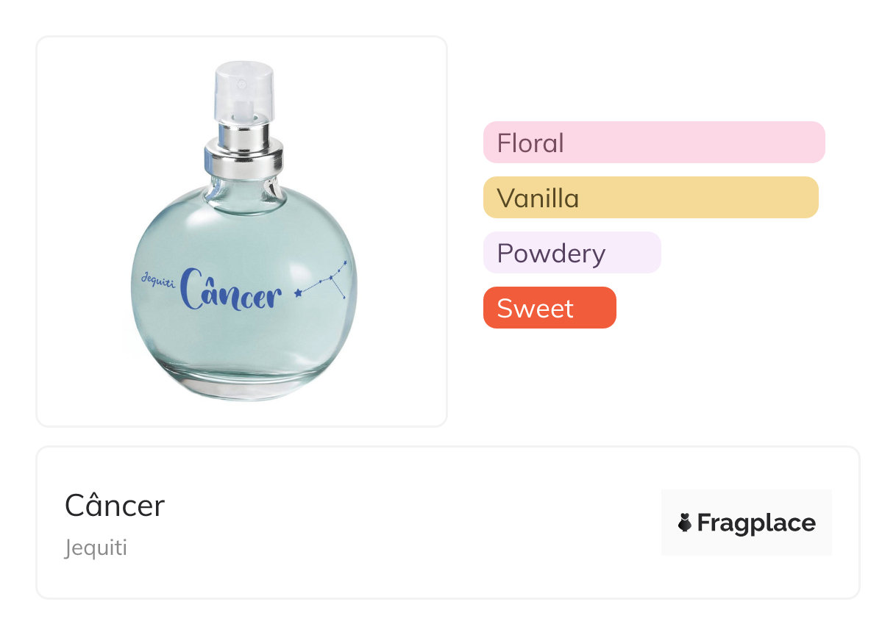
Task: Click the Jequiti script logo on bottle
Action: pos(157,280)
